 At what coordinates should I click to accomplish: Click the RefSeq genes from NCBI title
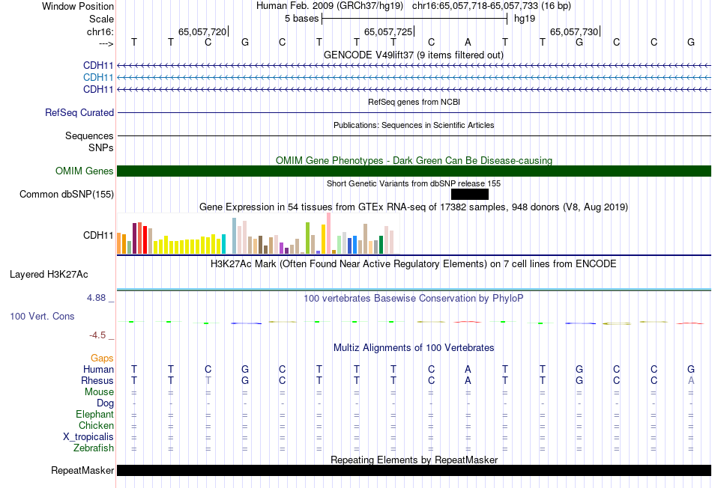pos(414,102)
